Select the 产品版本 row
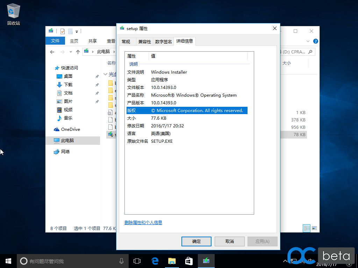This screenshot has width=358, height=268. (x=187, y=103)
